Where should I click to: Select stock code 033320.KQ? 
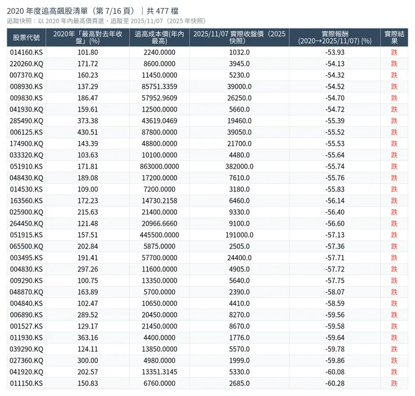point(26,155)
